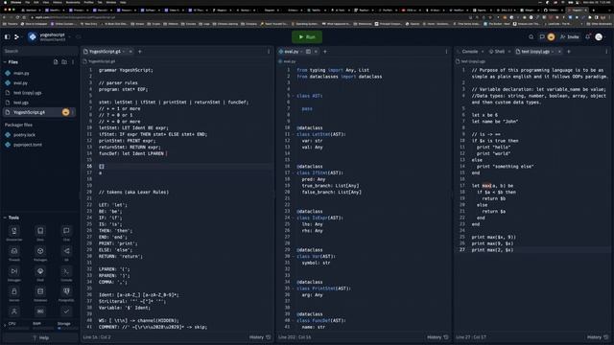Switch to the Console tab

tap(469, 51)
